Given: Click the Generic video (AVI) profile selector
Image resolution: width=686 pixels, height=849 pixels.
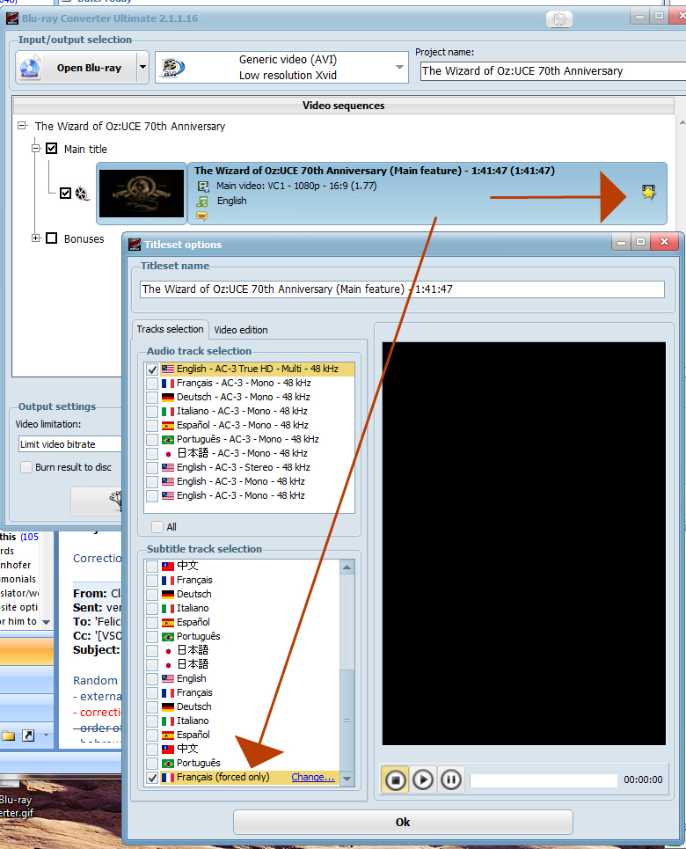Looking at the screenshot, I should click(x=281, y=67).
